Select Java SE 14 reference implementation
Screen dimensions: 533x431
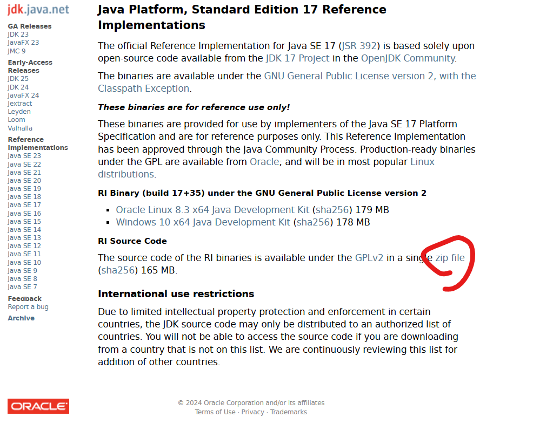[24, 230]
